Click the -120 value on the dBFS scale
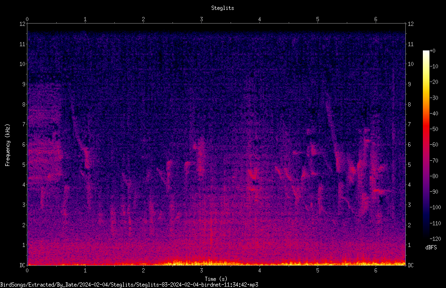 pyautogui.click(x=435, y=239)
